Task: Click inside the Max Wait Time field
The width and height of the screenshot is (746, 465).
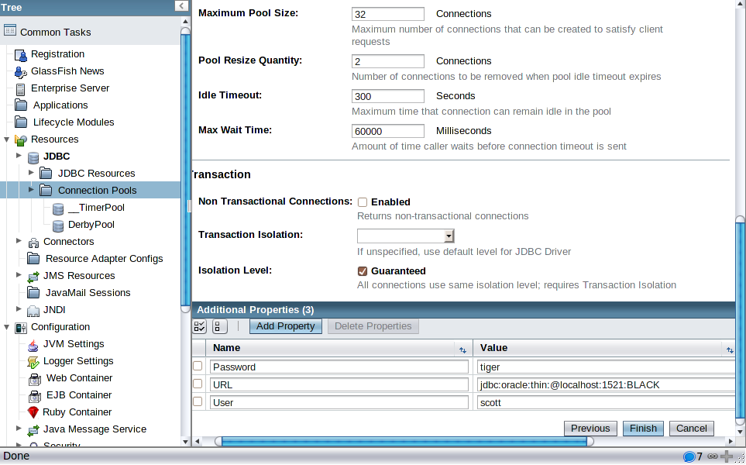Action: click(x=387, y=131)
